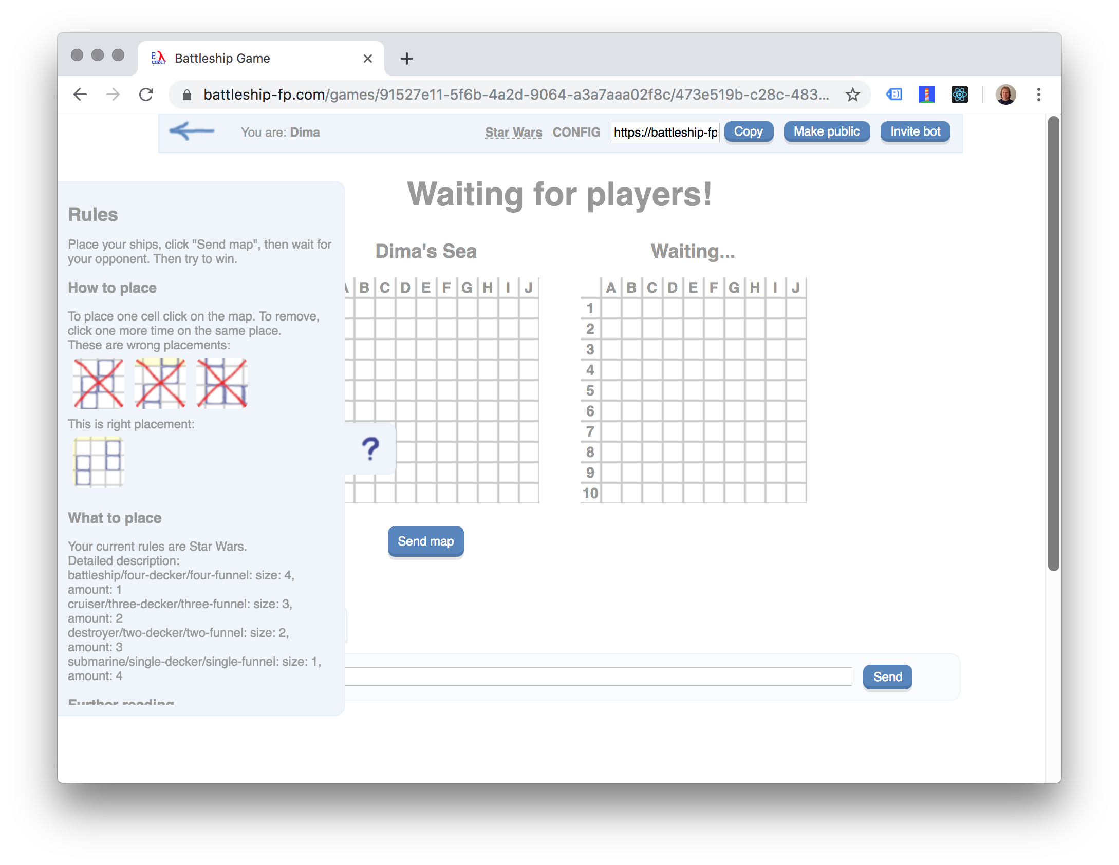Click the Send map button
The image size is (1119, 865).
[426, 541]
